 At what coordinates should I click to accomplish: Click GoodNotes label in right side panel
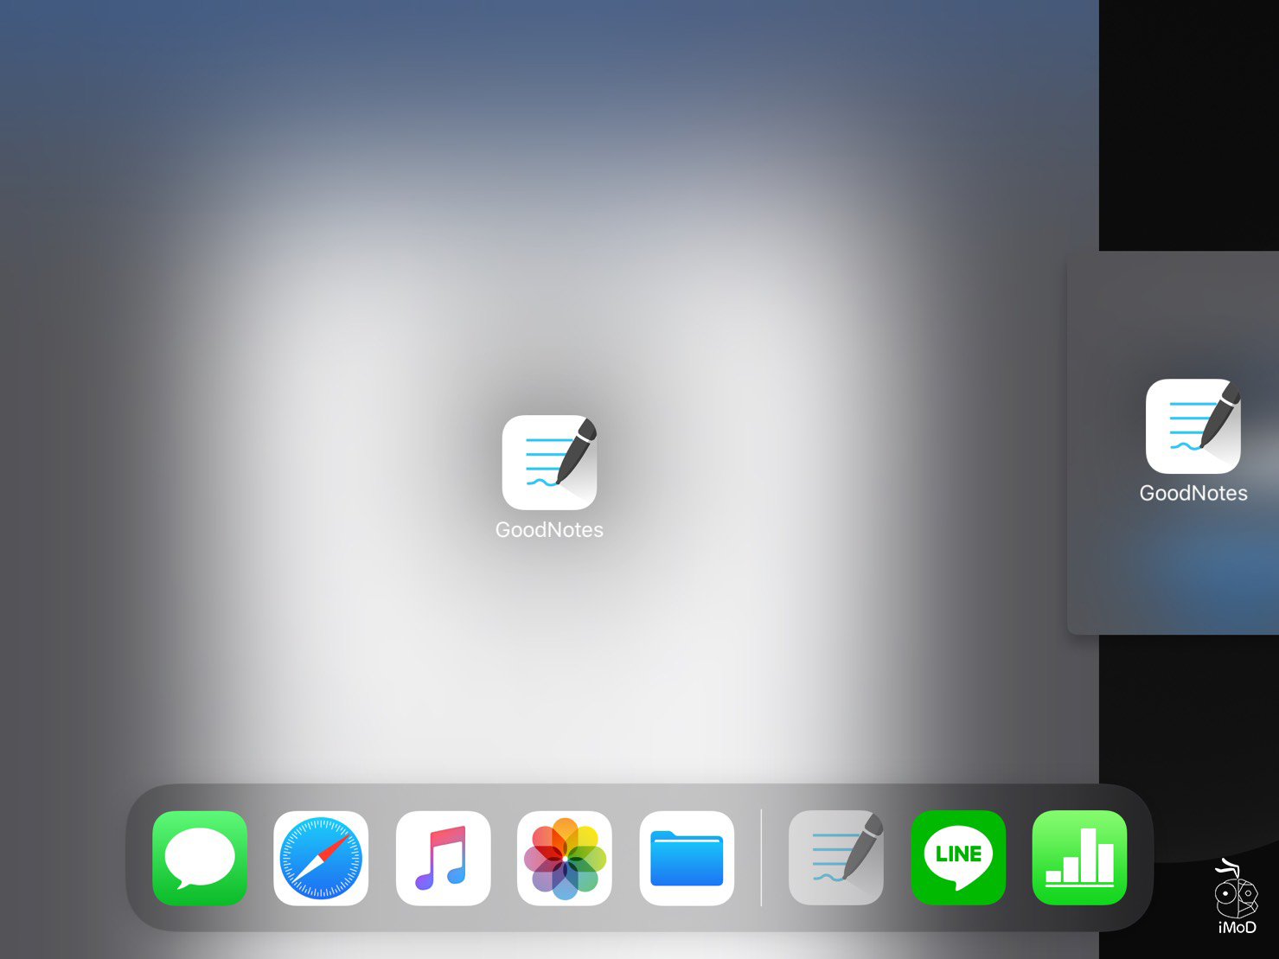click(x=1193, y=494)
